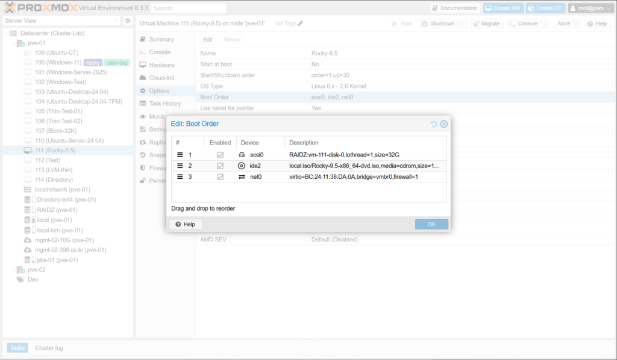Click the ide2 CD-ROM device icon
Image resolution: width=617 pixels, height=360 pixels.
click(242, 166)
